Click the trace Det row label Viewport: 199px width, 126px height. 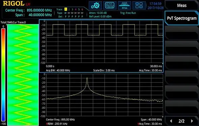tap(60, 17)
